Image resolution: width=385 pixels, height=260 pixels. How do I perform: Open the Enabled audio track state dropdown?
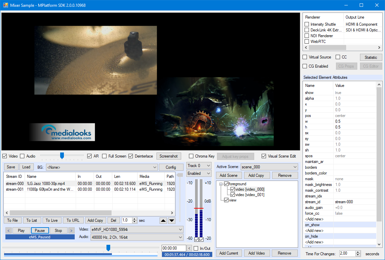coord(199,173)
